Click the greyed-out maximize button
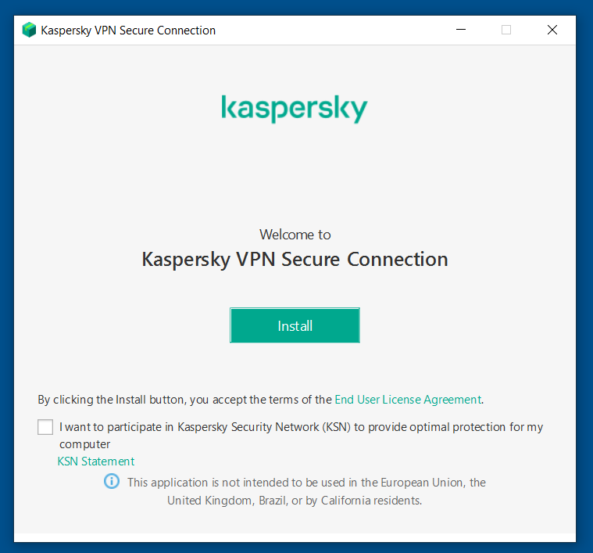Screen dimensions: 593x553 506,31
